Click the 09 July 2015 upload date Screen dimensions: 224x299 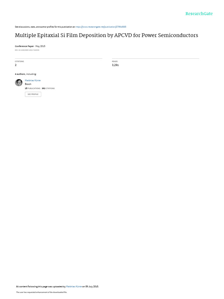point(92,286)
